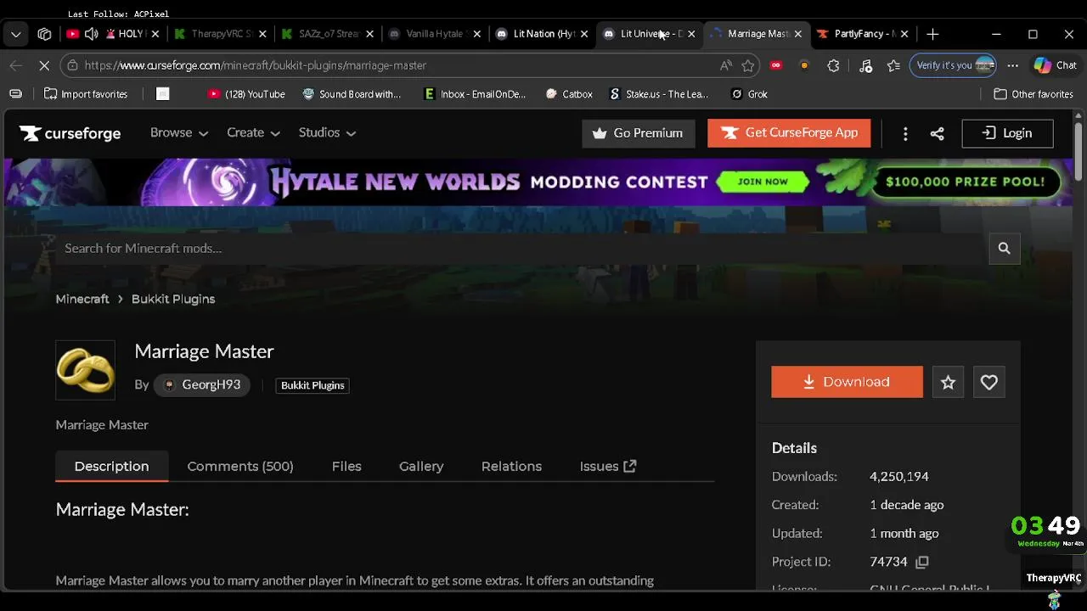Go to Bukkit Plugins breadcrumb link

173,300
